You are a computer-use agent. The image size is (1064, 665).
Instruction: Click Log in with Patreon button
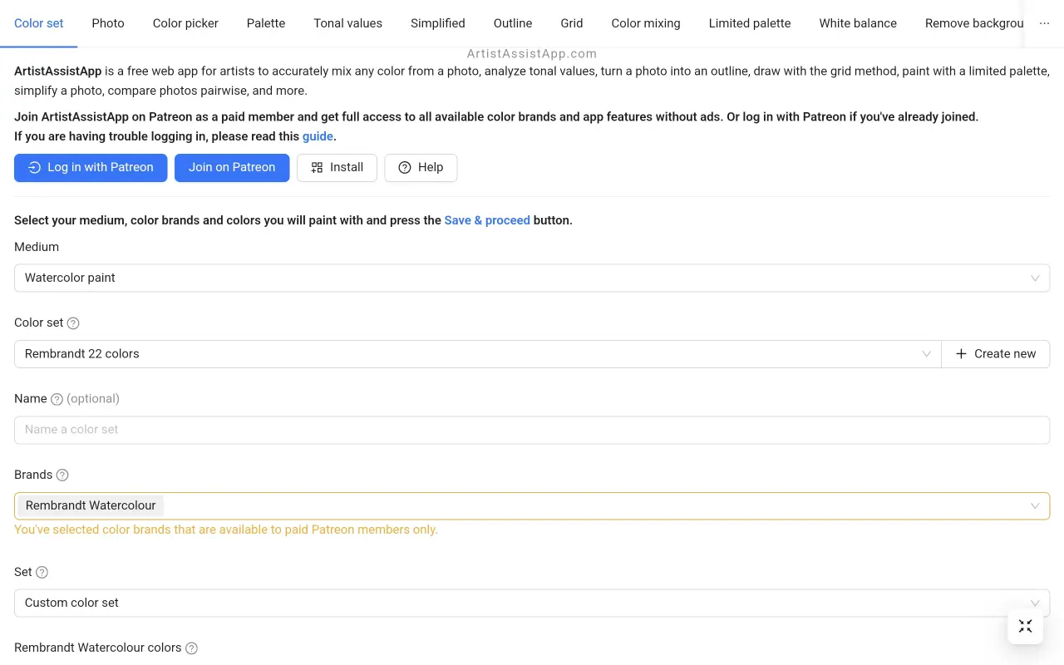(x=91, y=167)
